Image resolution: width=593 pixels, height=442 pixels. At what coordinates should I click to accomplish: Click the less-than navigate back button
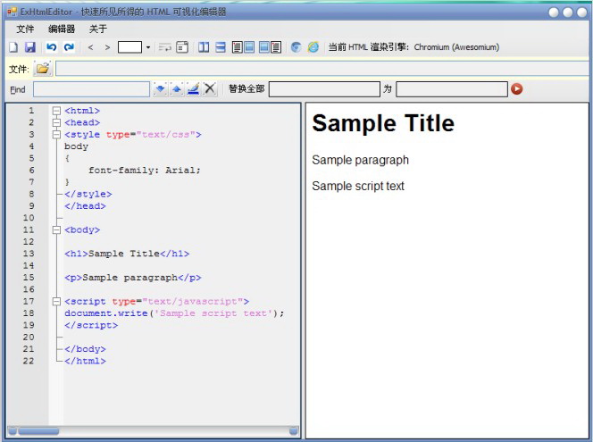coord(90,47)
